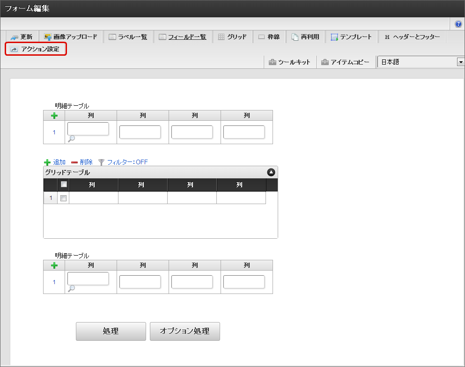Open the ラベル一覧 label list
This screenshot has width=465, height=367.
[x=128, y=37]
